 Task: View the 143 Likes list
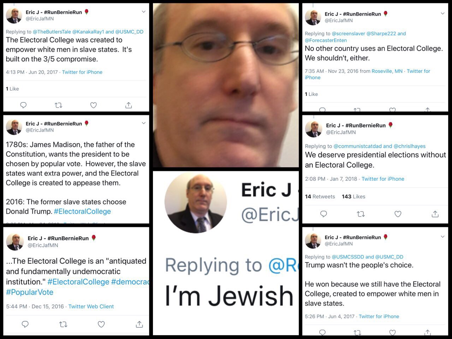[353, 197]
